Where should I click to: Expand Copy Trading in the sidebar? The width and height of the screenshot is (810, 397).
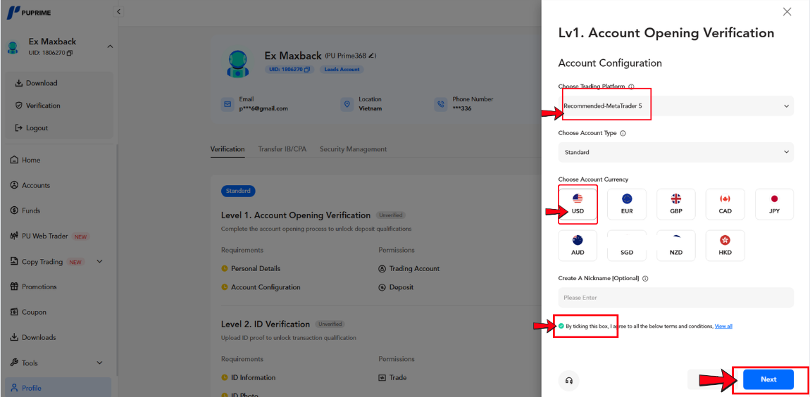[x=99, y=262]
